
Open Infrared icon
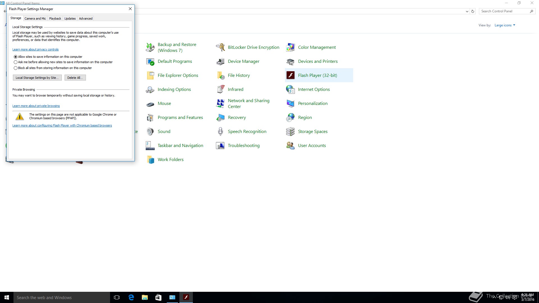220,89
